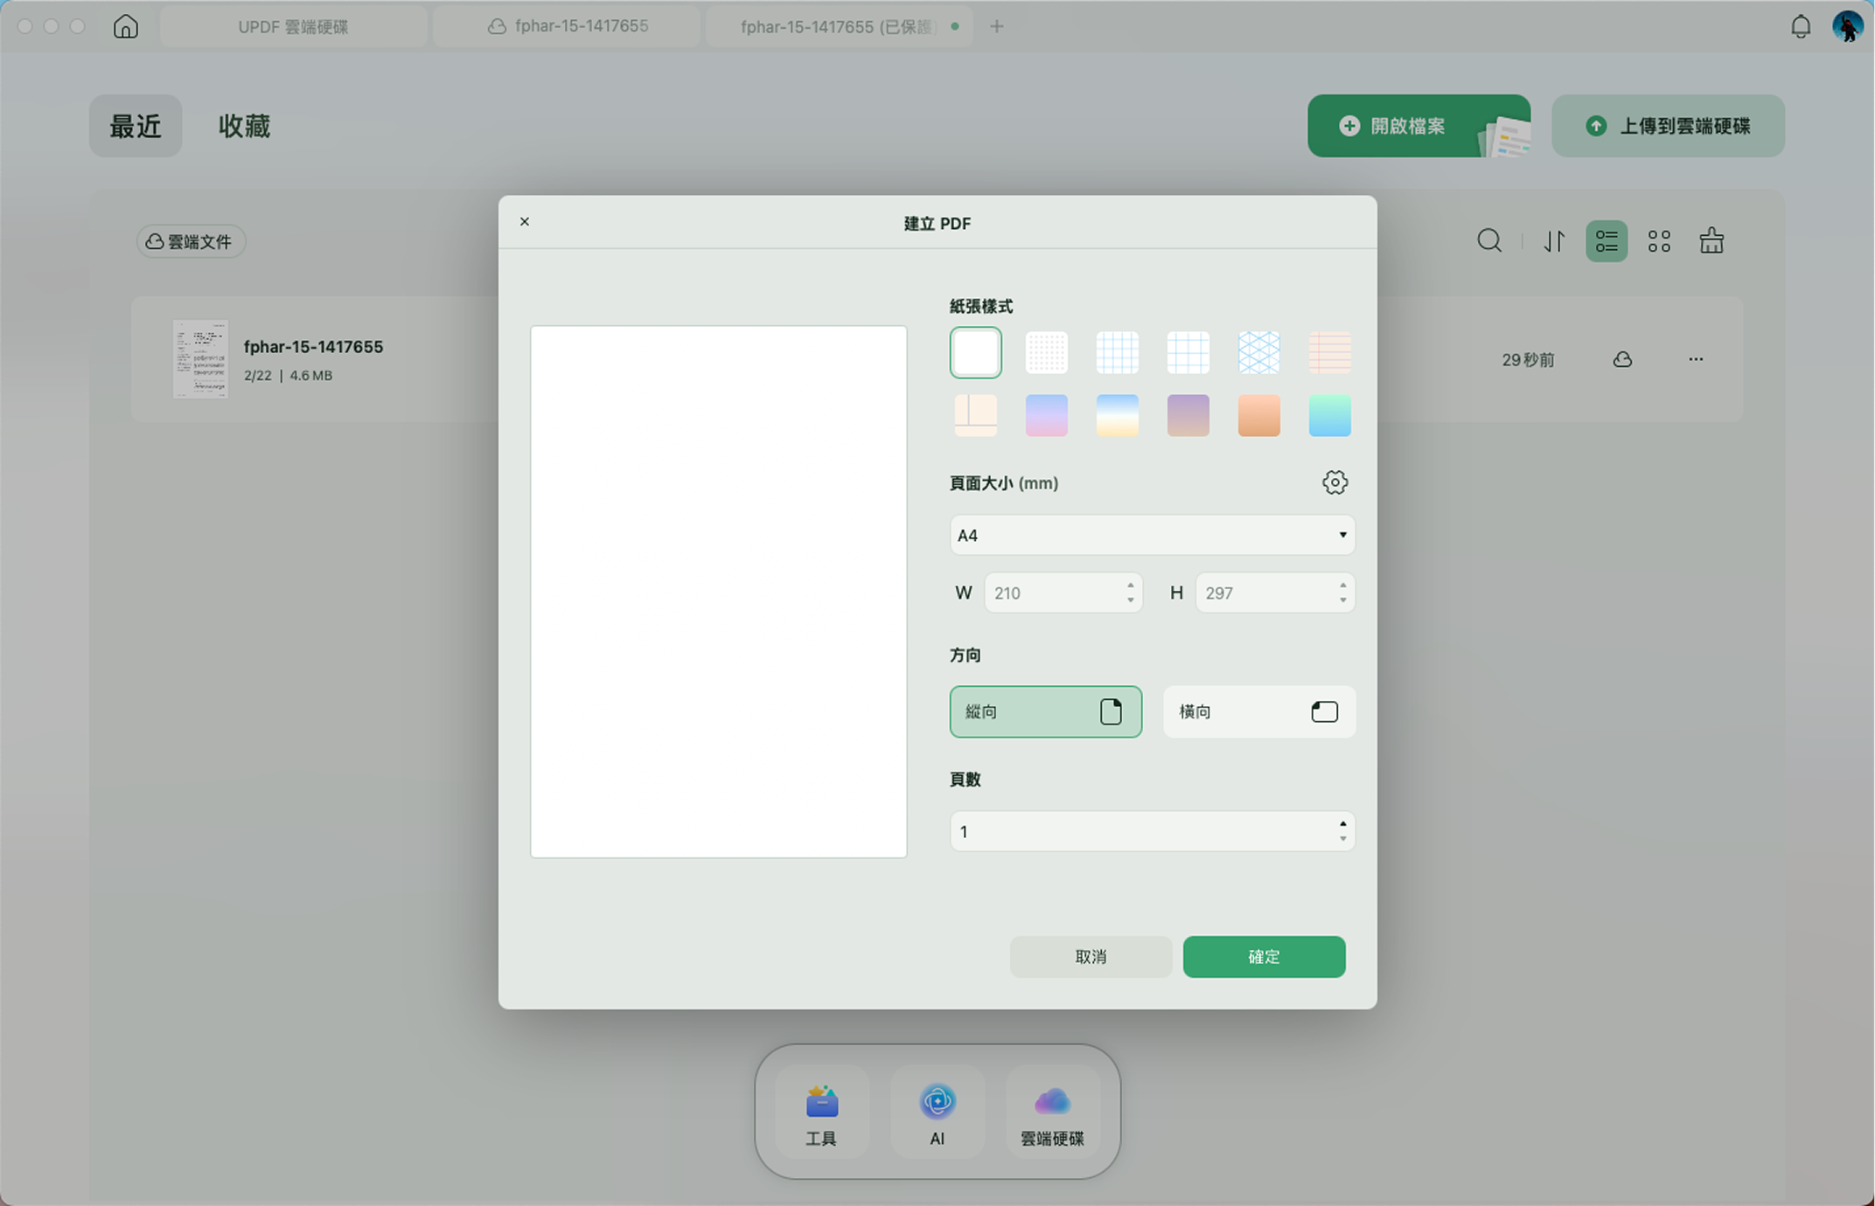Open the sort order options
This screenshot has width=1875, height=1206.
(1554, 240)
